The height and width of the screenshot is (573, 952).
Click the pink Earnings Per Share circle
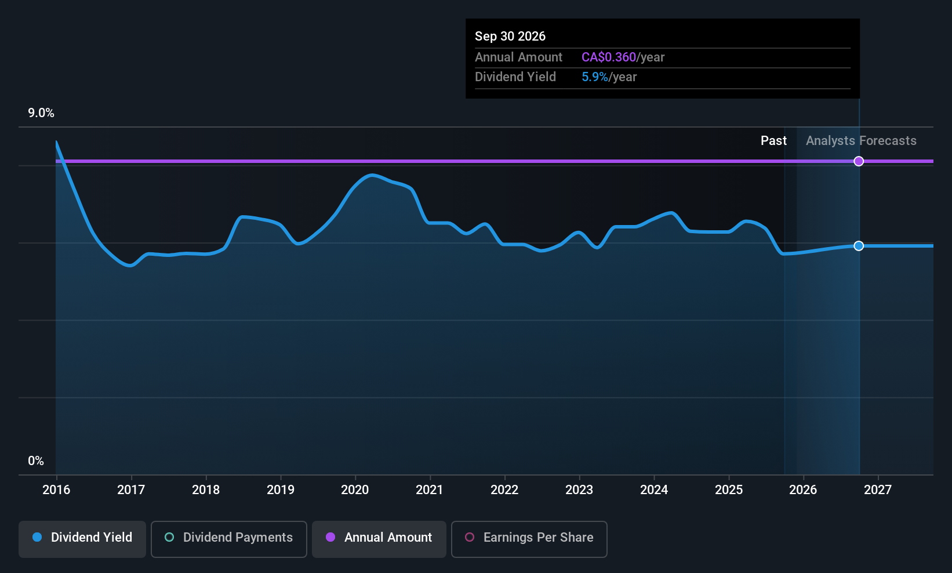(470, 537)
